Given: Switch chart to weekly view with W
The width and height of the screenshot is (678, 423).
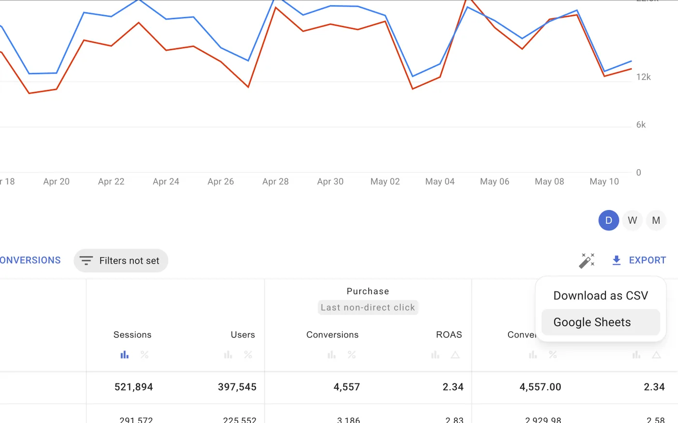Looking at the screenshot, I should [x=632, y=220].
